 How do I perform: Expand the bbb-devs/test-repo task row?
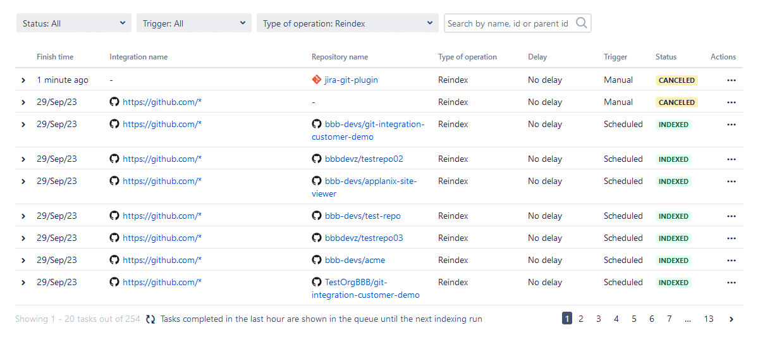pyautogui.click(x=23, y=216)
